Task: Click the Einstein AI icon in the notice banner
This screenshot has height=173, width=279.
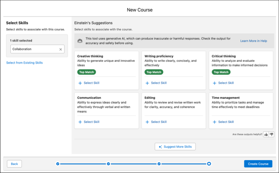Action: (x=80, y=41)
